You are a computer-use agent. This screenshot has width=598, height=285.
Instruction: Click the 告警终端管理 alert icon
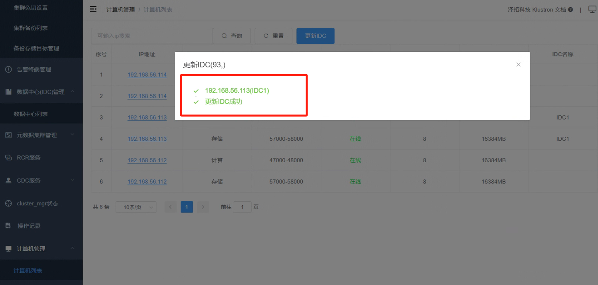(x=8, y=69)
